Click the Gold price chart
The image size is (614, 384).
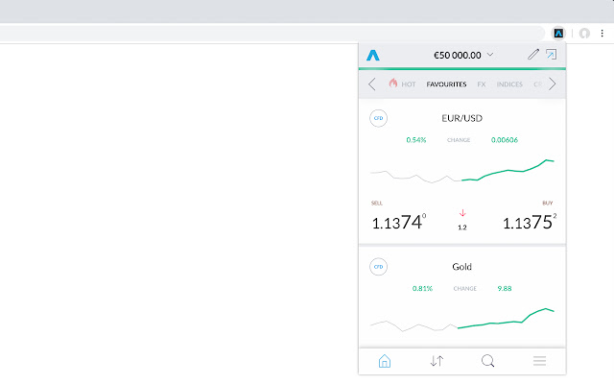click(462, 320)
